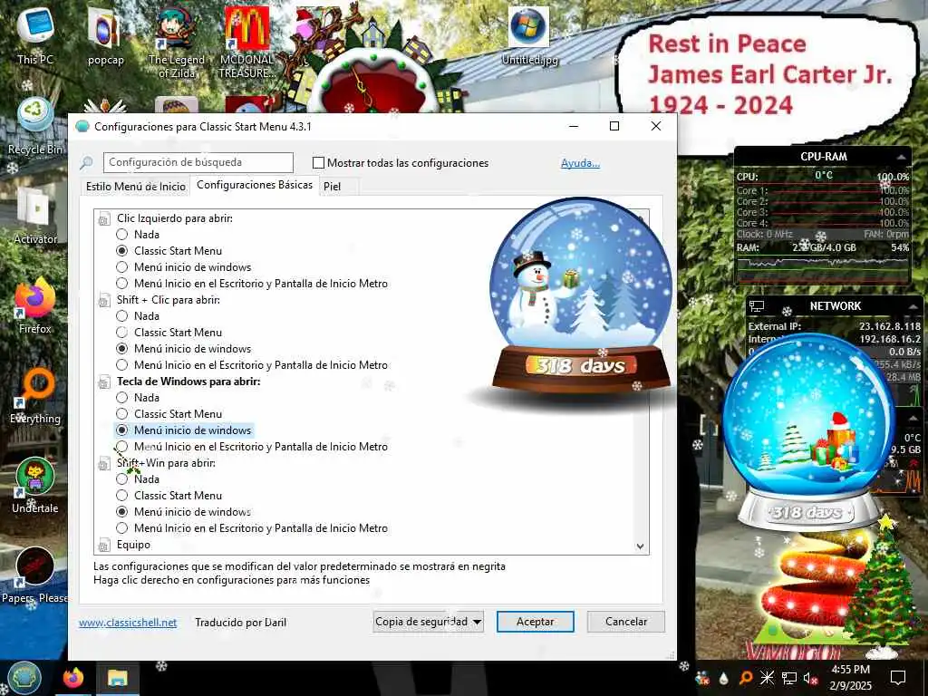The height and width of the screenshot is (696, 928).
Task: Open the This PC desktop icon
Action: (x=35, y=35)
